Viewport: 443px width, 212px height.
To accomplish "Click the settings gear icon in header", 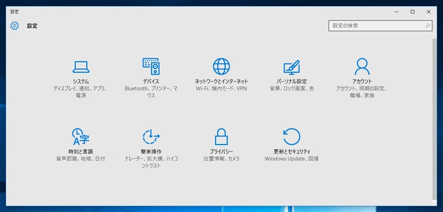I will [x=15, y=26].
